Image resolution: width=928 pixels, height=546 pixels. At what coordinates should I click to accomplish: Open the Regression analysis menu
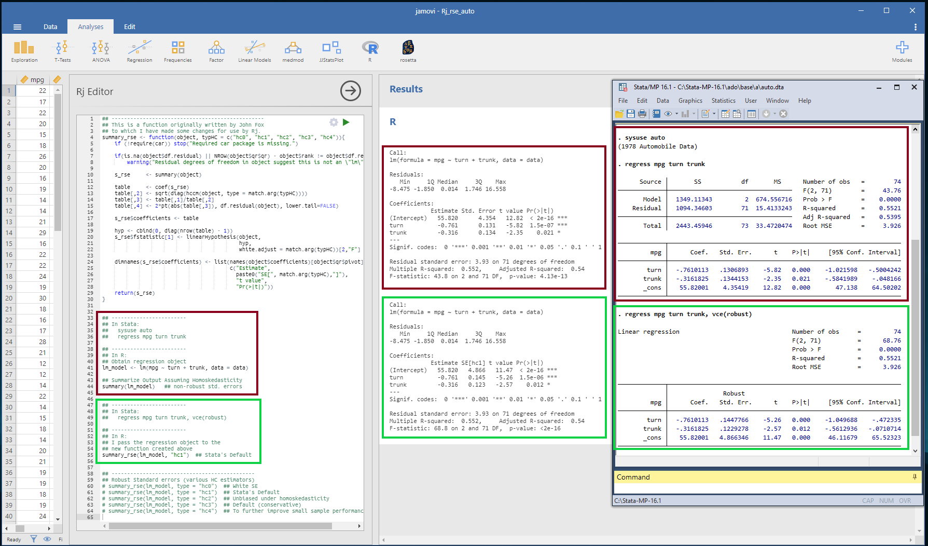pos(140,51)
